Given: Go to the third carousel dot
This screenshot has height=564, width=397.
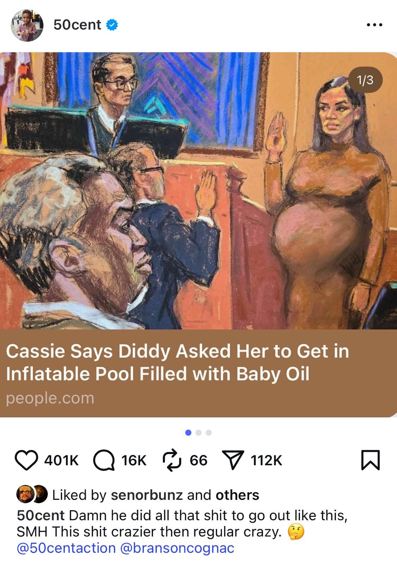Looking at the screenshot, I should pyautogui.click(x=209, y=433).
